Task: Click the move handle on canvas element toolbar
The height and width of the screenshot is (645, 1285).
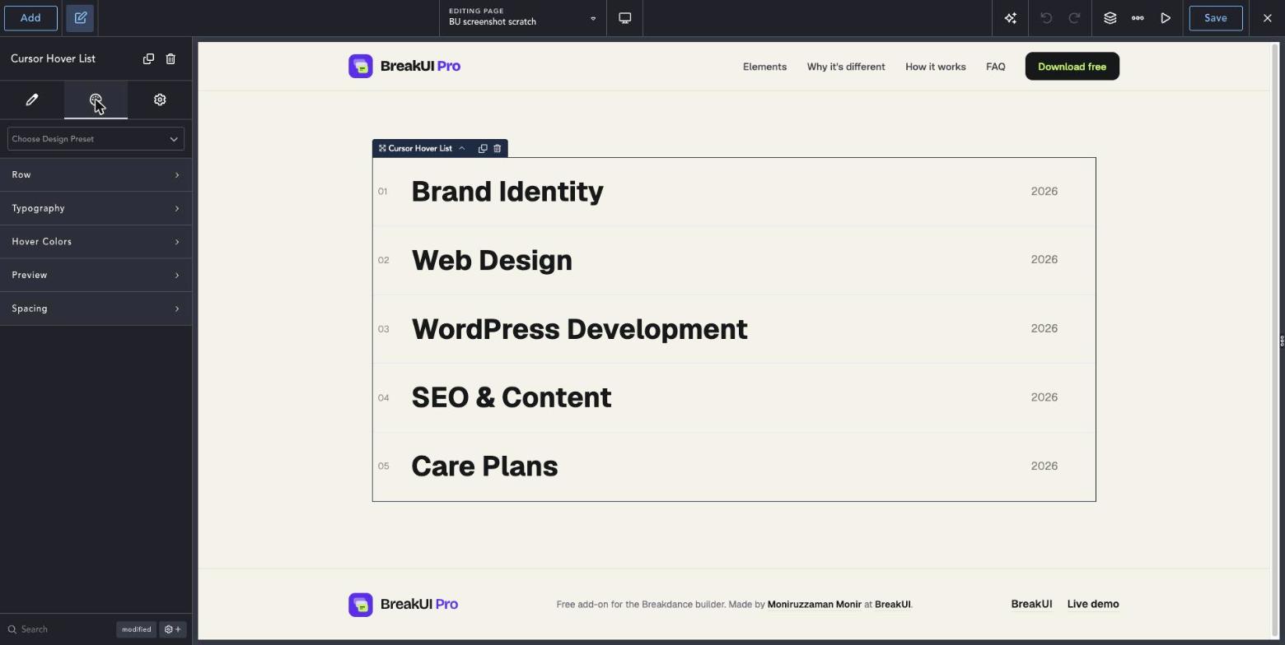Action: pos(382,149)
